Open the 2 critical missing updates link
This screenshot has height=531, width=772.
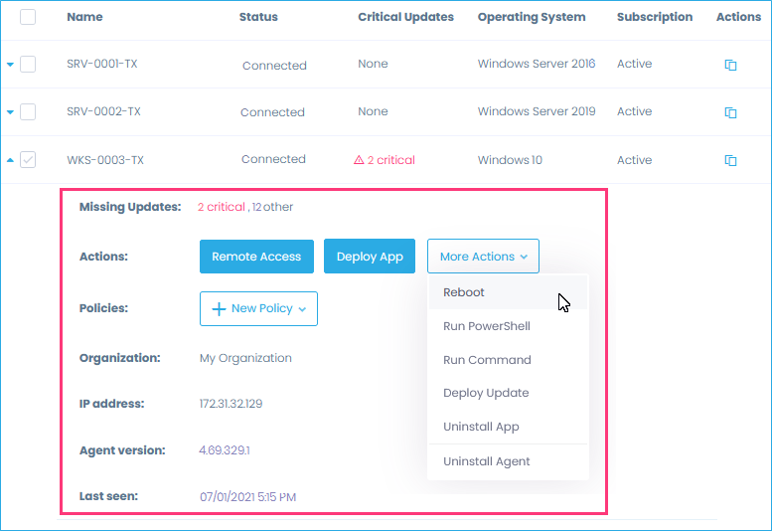221,207
